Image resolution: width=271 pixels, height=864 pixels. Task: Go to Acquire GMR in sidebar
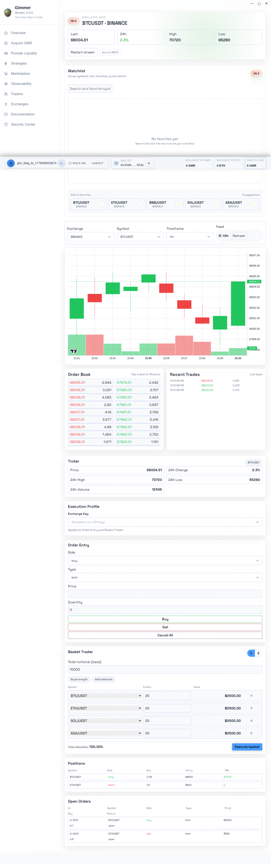point(21,43)
